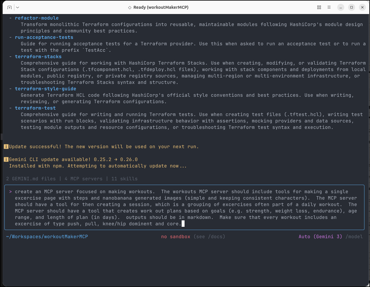The width and height of the screenshot is (370, 287).
Task: Minimize the terminal window
Action: tap(341, 7)
